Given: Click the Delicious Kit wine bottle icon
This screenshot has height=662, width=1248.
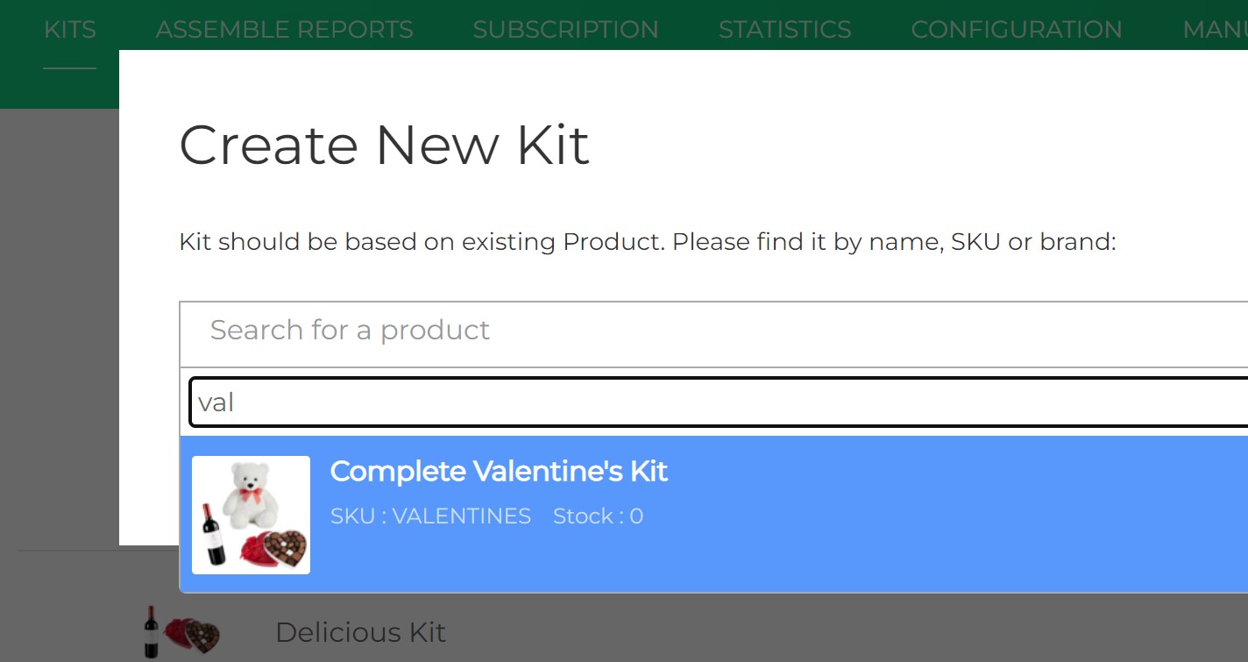Looking at the screenshot, I should [152, 631].
